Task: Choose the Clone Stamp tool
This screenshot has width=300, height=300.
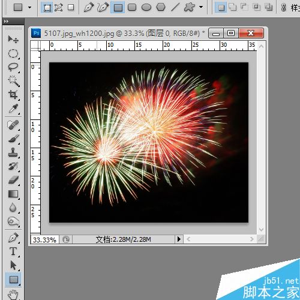Action: (x=13, y=152)
